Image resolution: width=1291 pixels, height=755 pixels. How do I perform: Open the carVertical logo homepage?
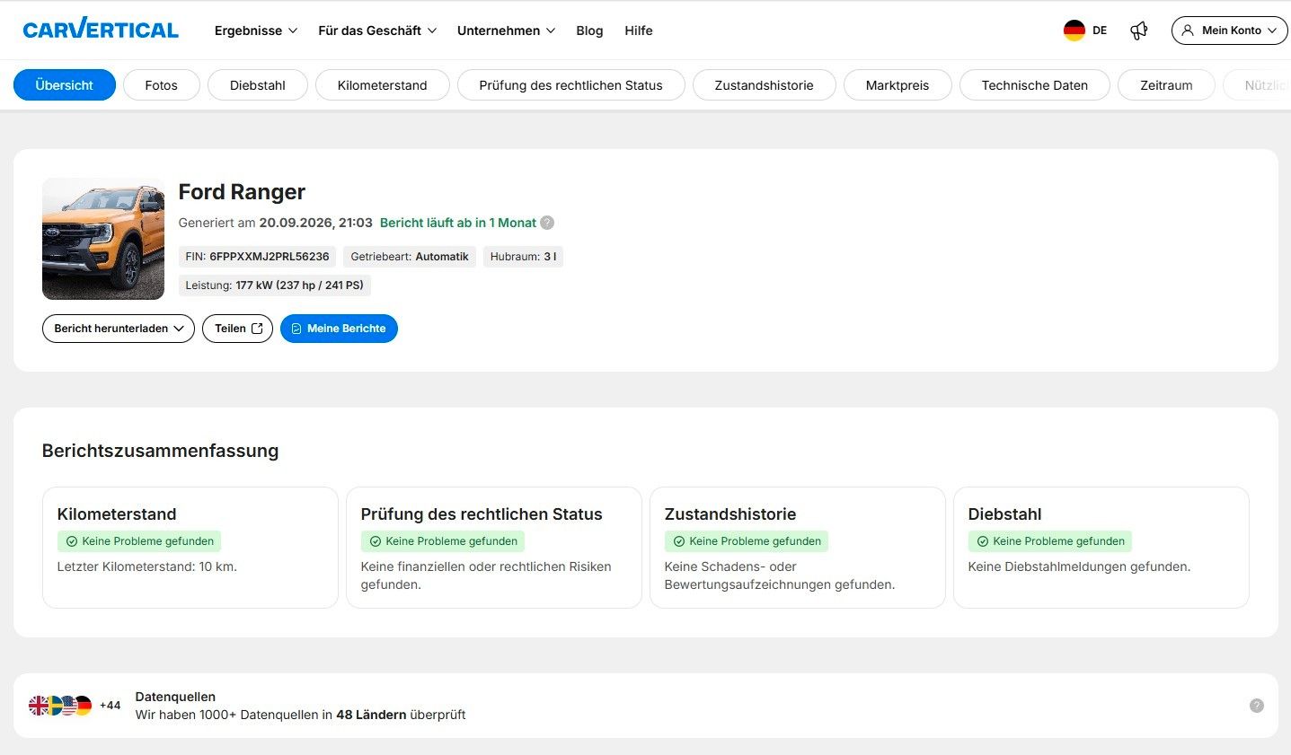(x=101, y=30)
